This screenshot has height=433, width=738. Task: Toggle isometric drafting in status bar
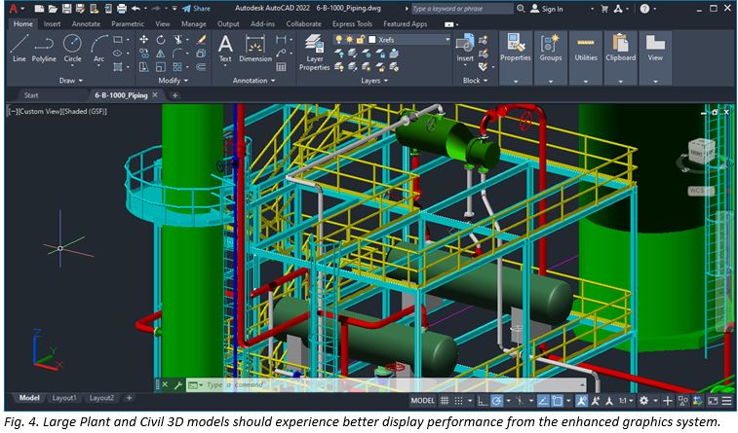[x=520, y=401]
